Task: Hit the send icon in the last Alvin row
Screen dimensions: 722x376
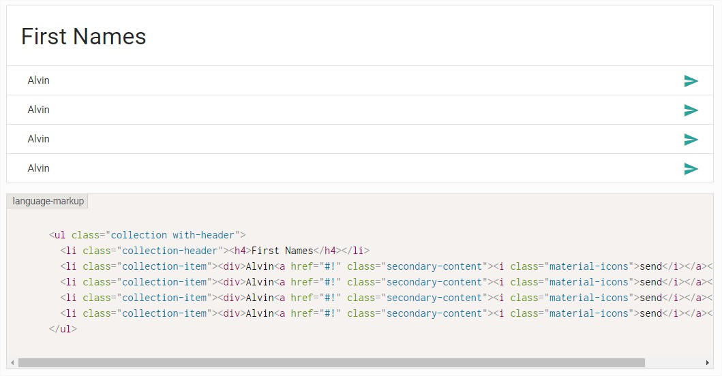Action: click(x=691, y=169)
